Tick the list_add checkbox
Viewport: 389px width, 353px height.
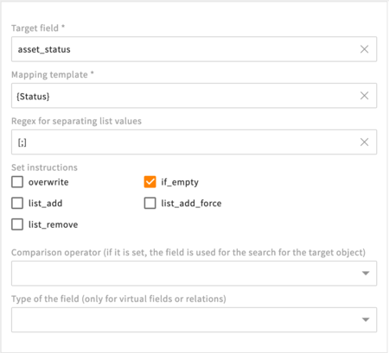[x=17, y=203]
